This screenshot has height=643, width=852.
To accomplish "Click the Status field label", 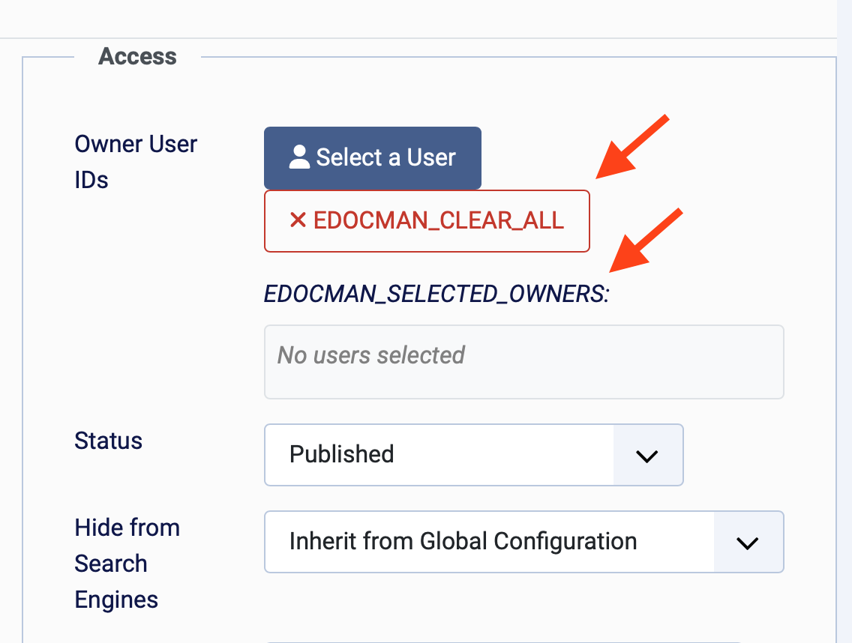I will [109, 441].
